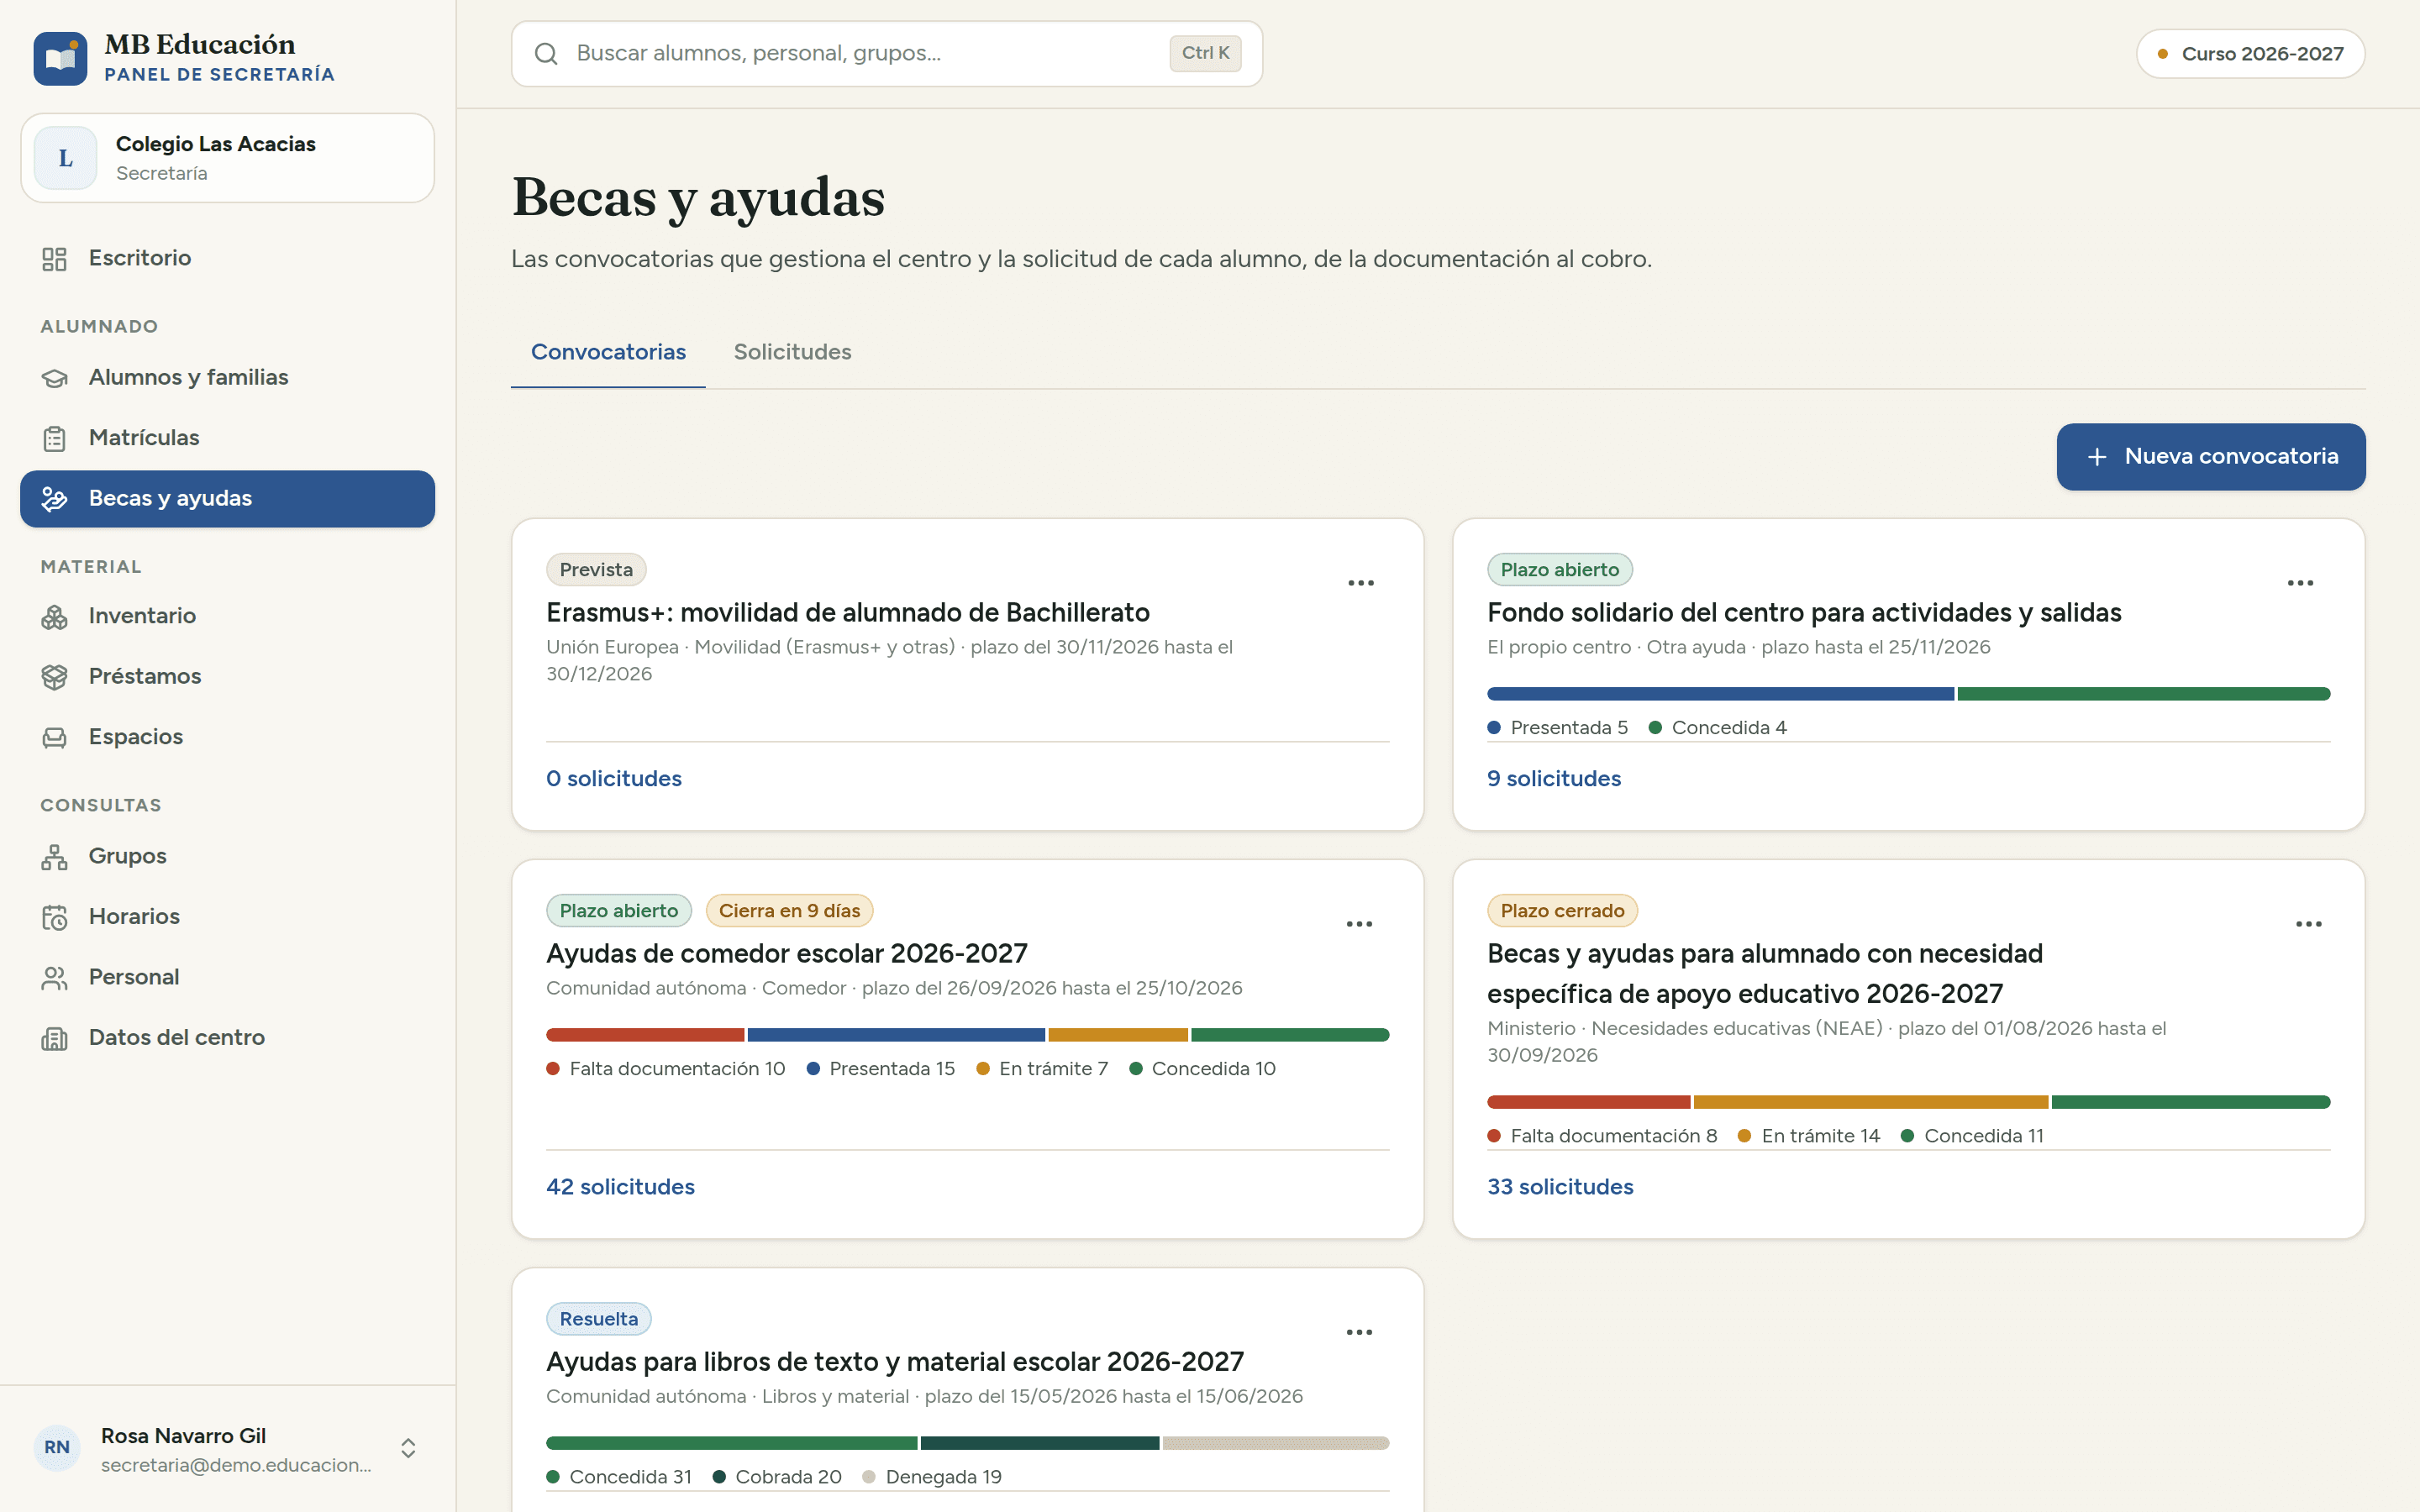Focus the Buscar alumnos search field
This screenshot has width=2420, height=1512.
coord(887,54)
